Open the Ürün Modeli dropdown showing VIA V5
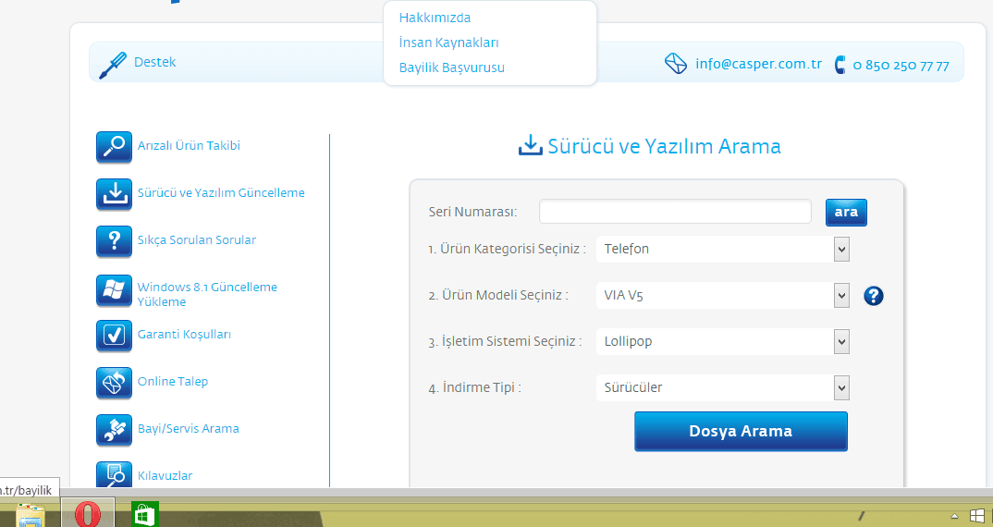 723,295
